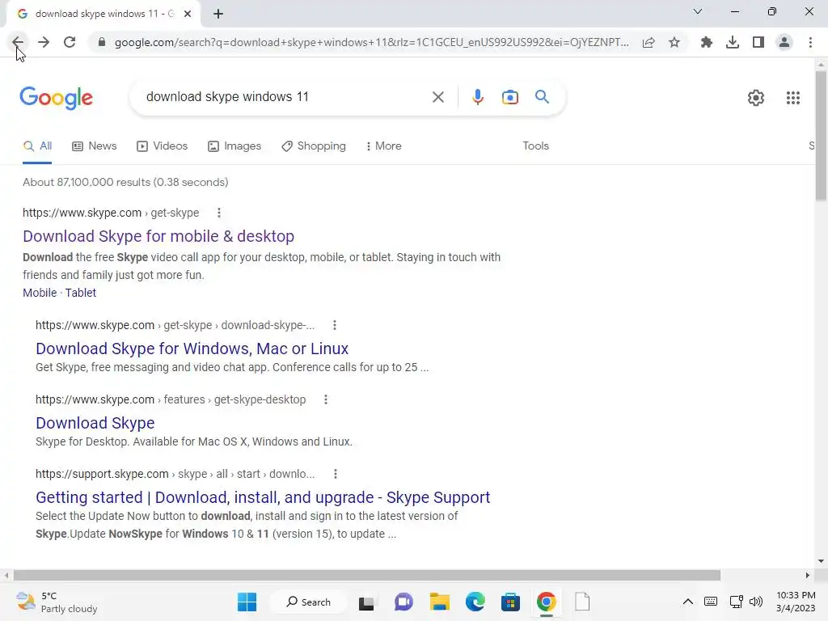Go back with the browser back arrow
Image resolution: width=828 pixels, height=621 pixels.
click(x=18, y=42)
